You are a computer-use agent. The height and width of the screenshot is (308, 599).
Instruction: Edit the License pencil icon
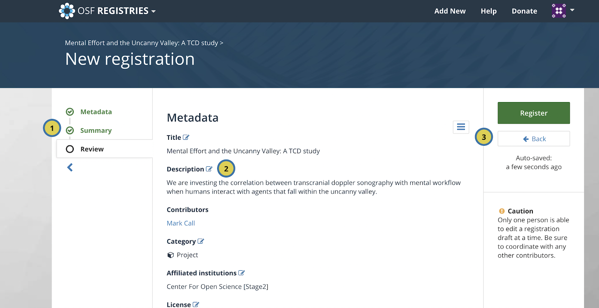tap(196, 305)
